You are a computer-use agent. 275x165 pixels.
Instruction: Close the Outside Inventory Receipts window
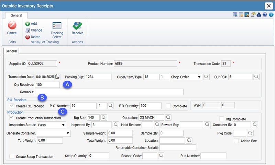(269, 6)
